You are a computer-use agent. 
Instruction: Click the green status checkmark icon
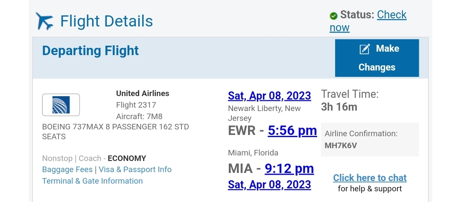[x=333, y=16]
